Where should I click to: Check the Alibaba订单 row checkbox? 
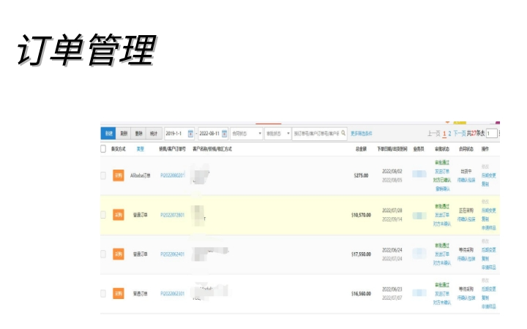103,175
